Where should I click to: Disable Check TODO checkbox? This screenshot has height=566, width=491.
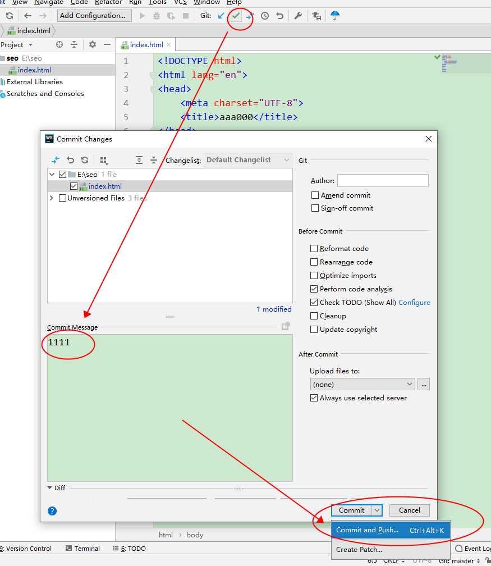314,302
